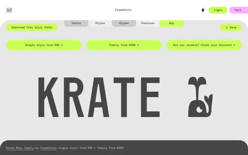Open the Cart

239,10
